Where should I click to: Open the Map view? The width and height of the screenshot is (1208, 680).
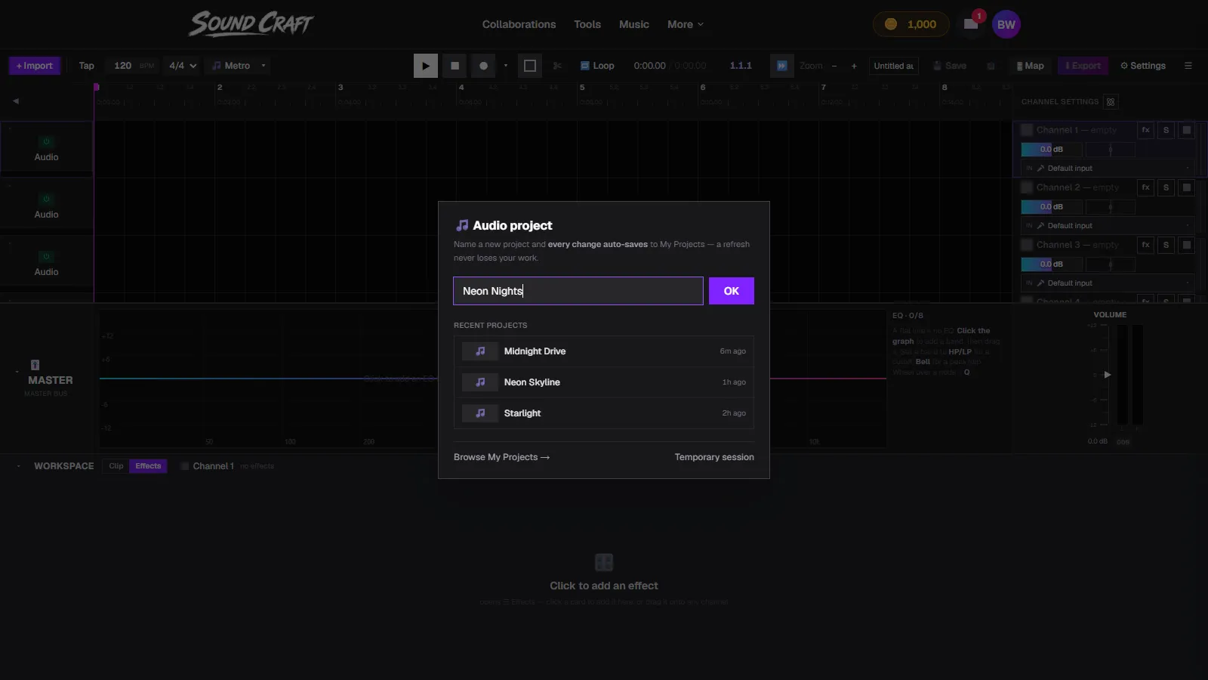pyautogui.click(x=1030, y=66)
